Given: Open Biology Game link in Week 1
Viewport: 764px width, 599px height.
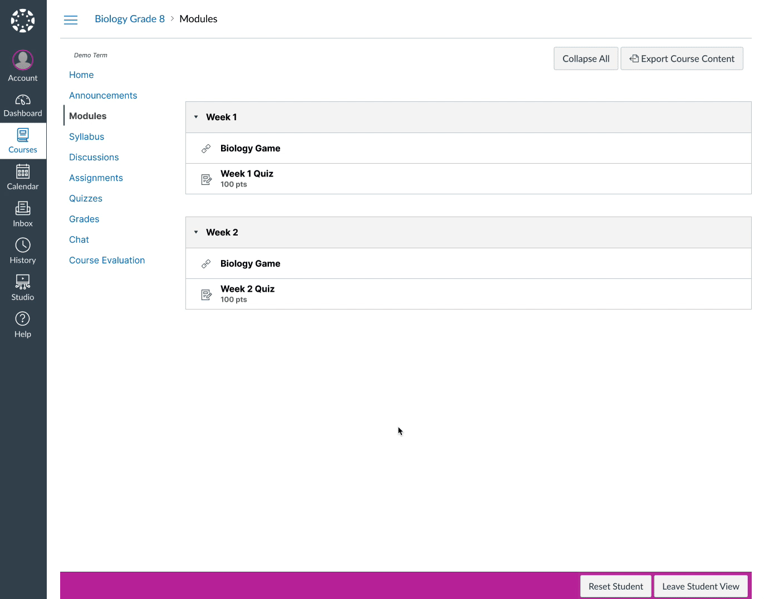Looking at the screenshot, I should pyautogui.click(x=250, y=148).
